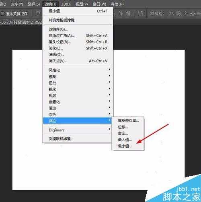Click the auto-align layers icon
Image resolution: width=201 pixels, height=202 pixels.
(140, 13)
